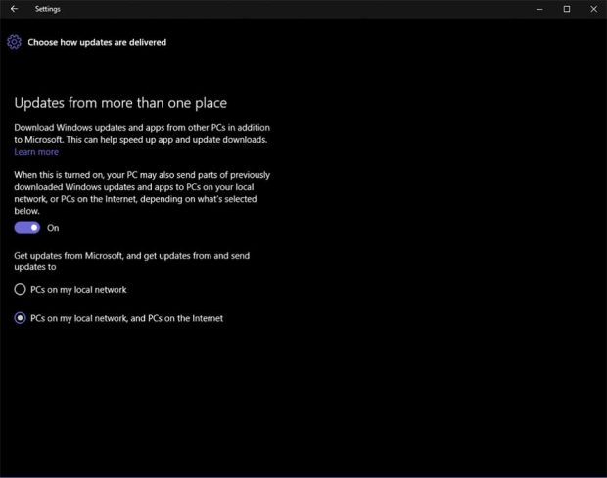This screenshot has height=478, width=607.
Task: Choose the local network and Internet PCs radio button
Action: (x=21, y=318)
